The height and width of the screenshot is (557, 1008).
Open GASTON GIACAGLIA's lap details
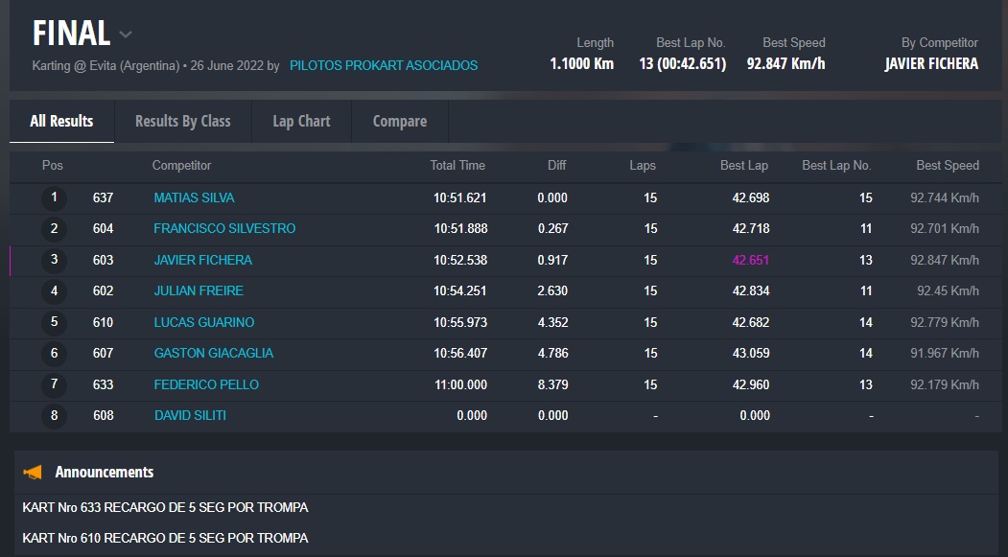click(x=213, y=353)
